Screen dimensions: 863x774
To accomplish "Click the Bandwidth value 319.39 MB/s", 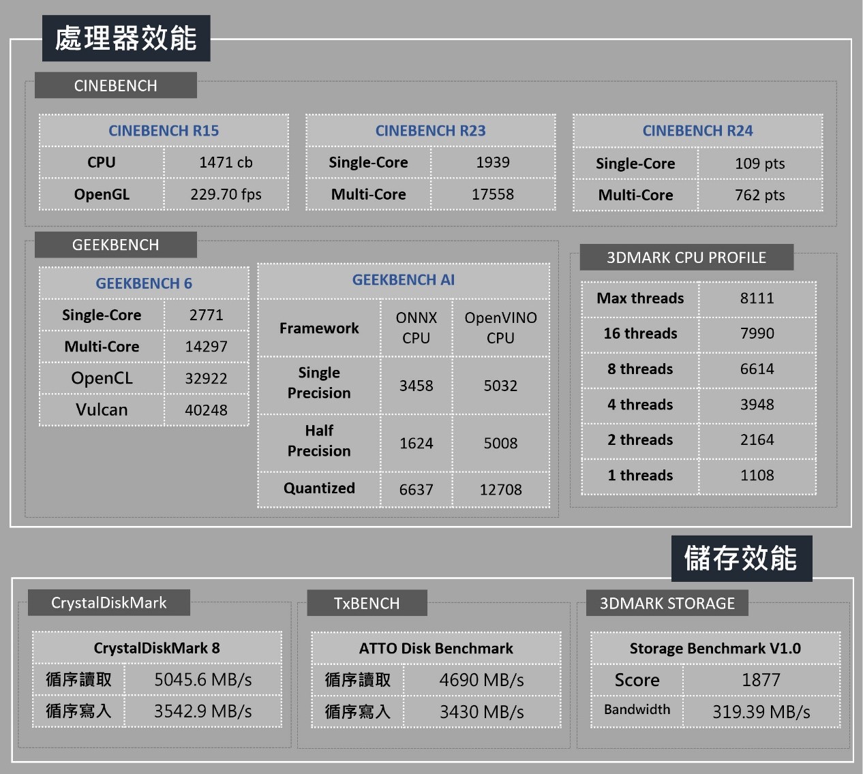I will coord(761,711).
